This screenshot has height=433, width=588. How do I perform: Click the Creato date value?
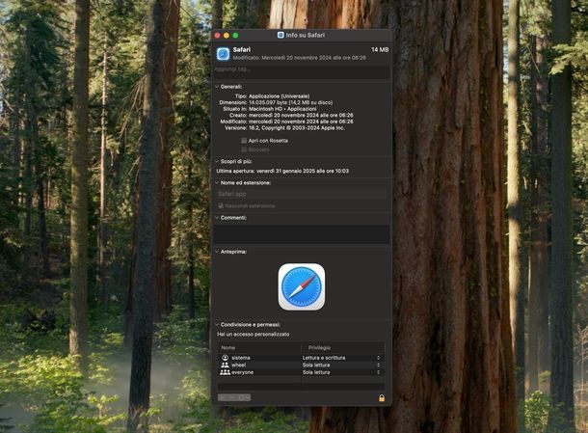click(301, 115)
